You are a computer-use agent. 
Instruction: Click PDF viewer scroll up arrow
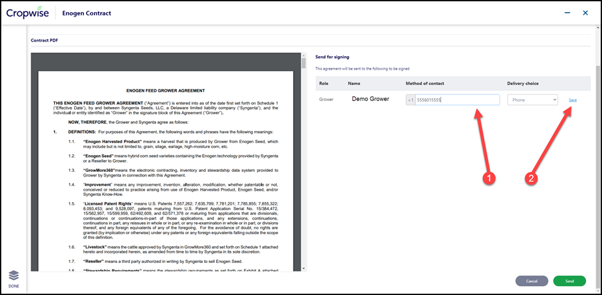304,56
